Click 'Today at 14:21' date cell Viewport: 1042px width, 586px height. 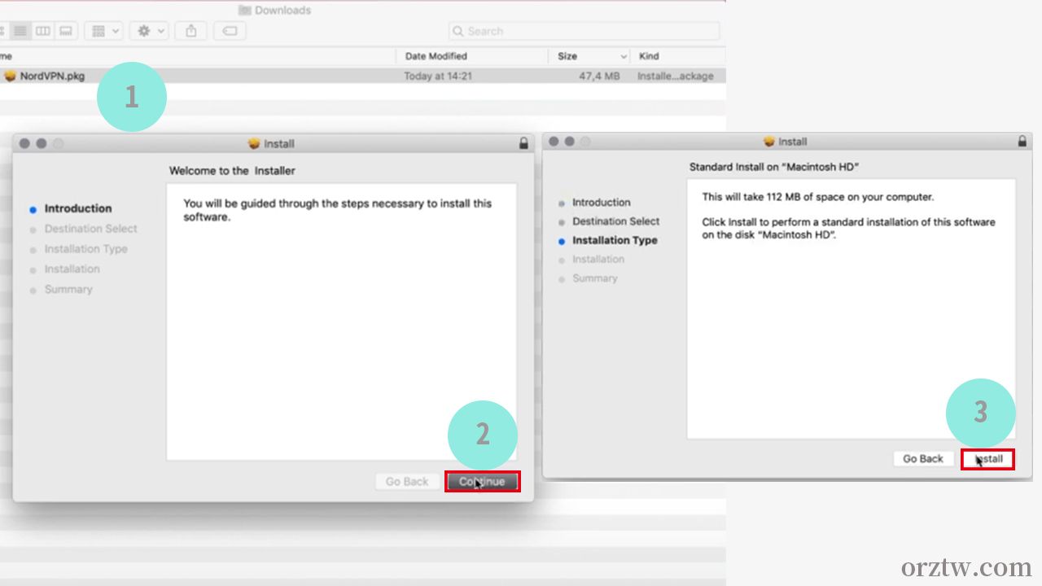coord(438,76)
